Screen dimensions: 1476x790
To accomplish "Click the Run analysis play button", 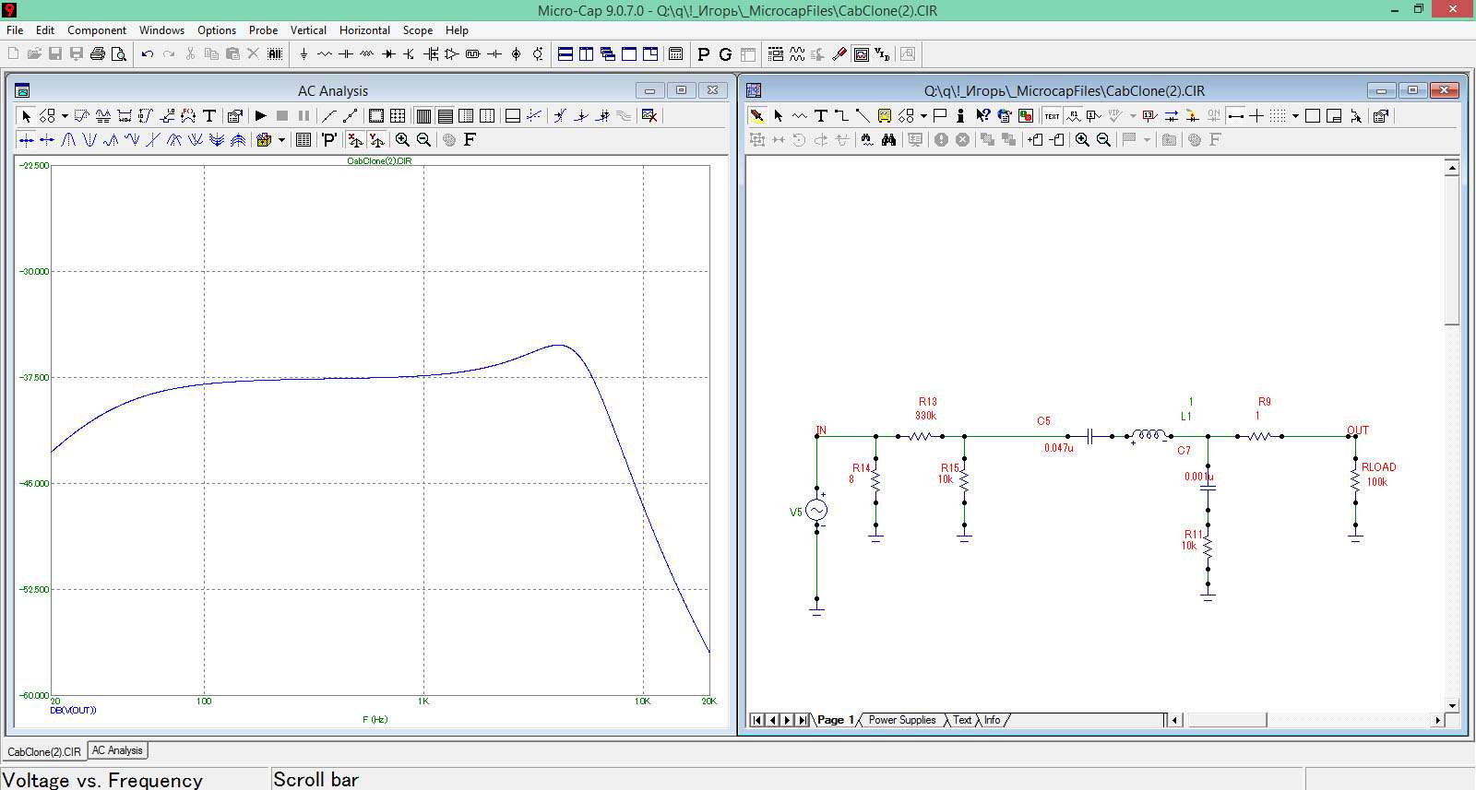I will [261, 116].
